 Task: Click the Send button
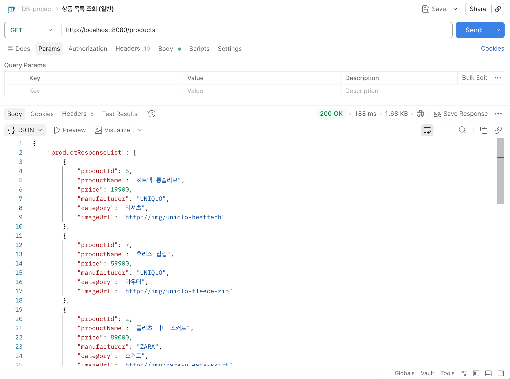click(474, 30)
